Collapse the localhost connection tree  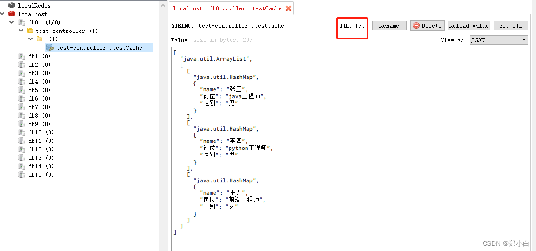click(3, 14)
